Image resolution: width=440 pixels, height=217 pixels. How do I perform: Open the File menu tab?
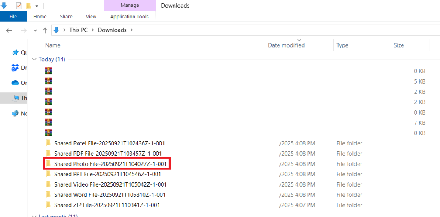13,17
